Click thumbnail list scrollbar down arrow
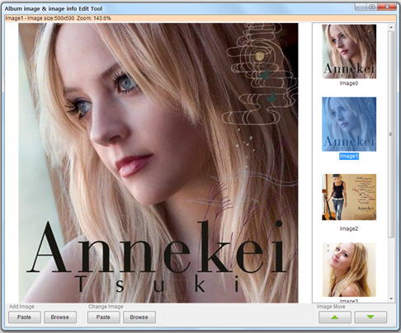Viewport: 401px width, 333px height. coord(391,299)
